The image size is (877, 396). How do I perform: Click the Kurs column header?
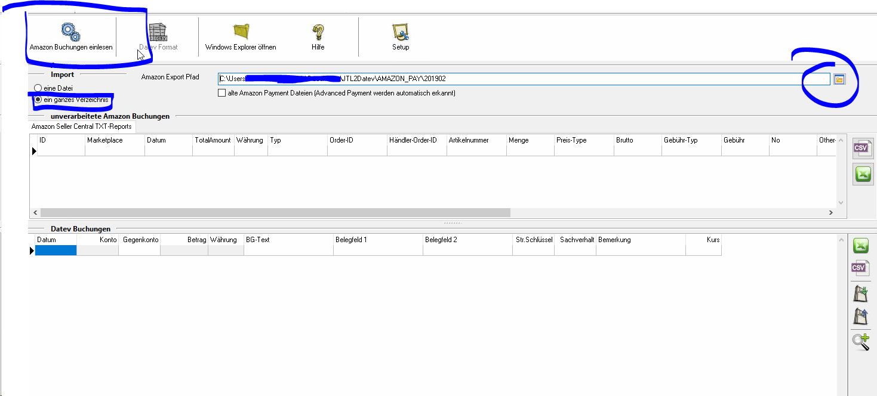click(704, 240)
